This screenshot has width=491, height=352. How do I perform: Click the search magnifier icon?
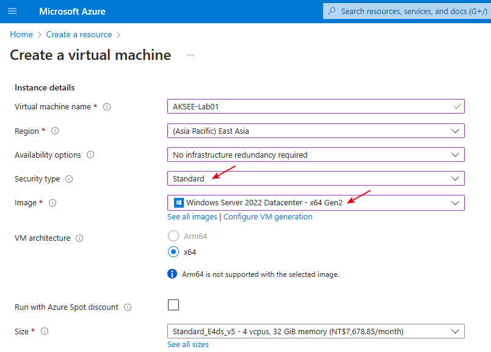(332, 11)
